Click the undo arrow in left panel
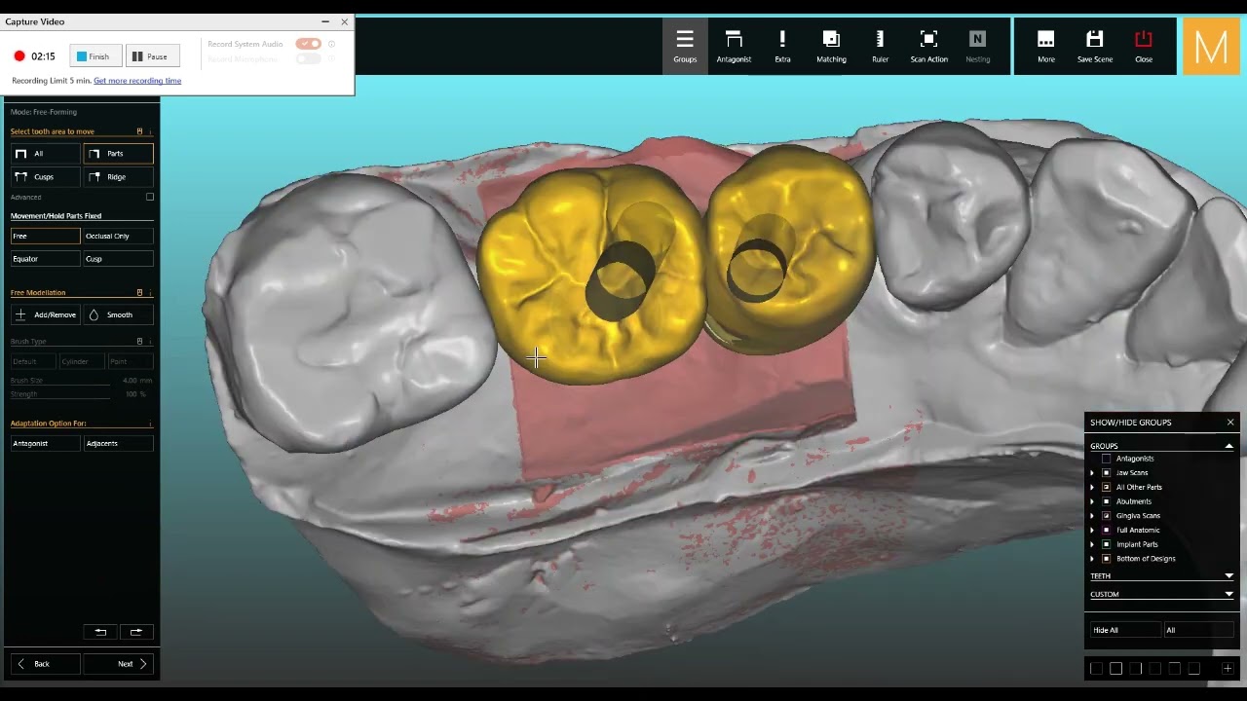1247x701 pixels. [100, 632]
